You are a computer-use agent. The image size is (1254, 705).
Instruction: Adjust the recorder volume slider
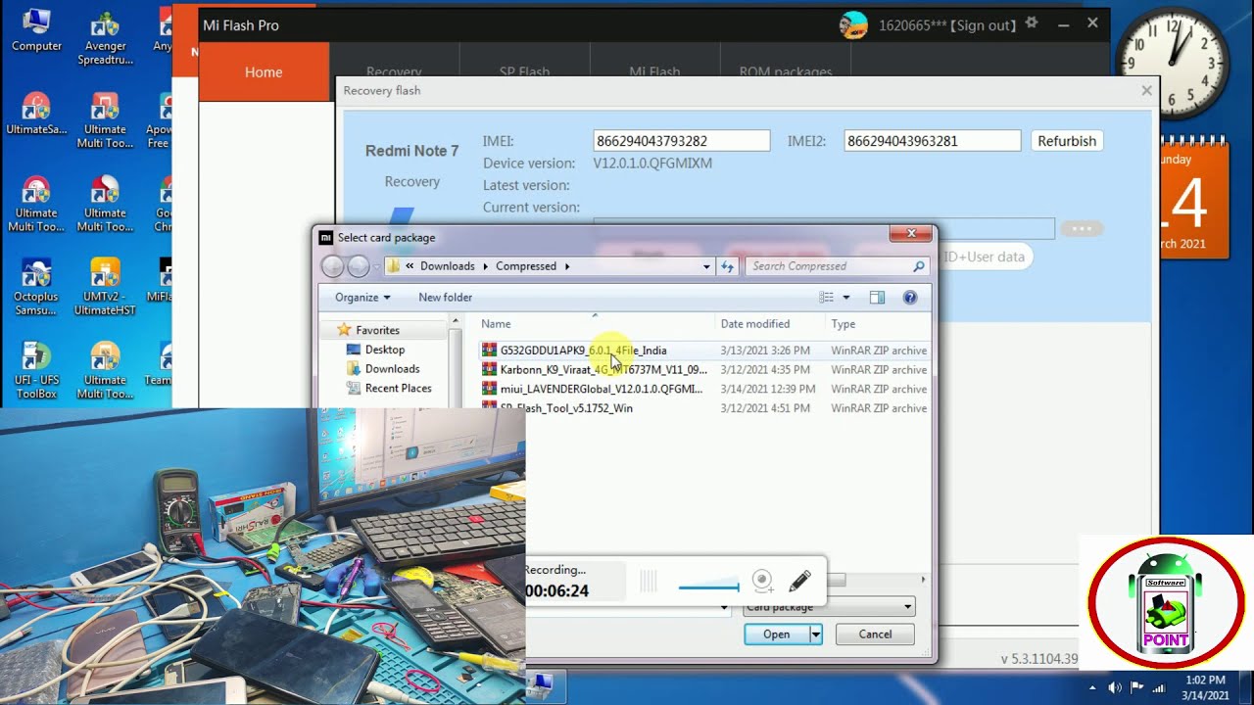click(x=708, y=587)
